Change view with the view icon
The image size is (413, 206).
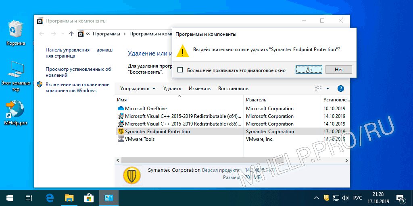point(318,89)
